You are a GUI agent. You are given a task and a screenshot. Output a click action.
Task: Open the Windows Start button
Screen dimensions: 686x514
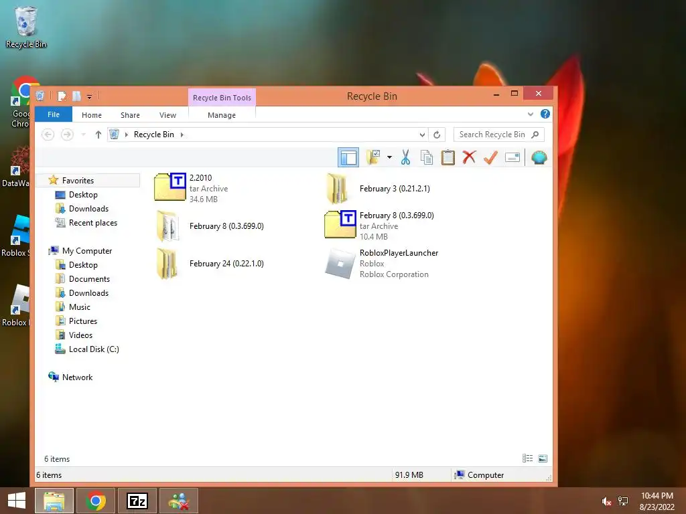click(17, 501)
